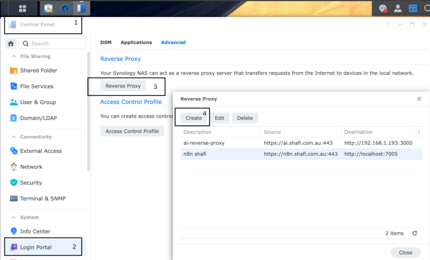Switch to the Applications tab

click(136, 42)
